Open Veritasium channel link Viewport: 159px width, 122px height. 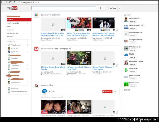[x=47, y=72]
